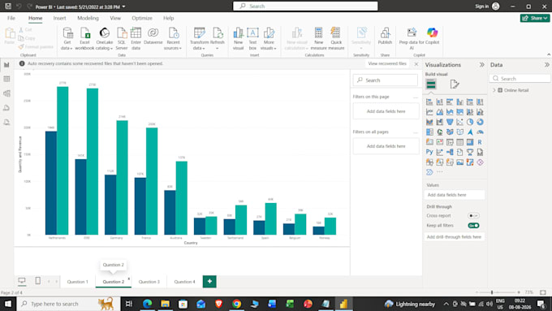552x311 pixels.
Task: Click the Filters pane Search field
Action: [x=386, y=80]
